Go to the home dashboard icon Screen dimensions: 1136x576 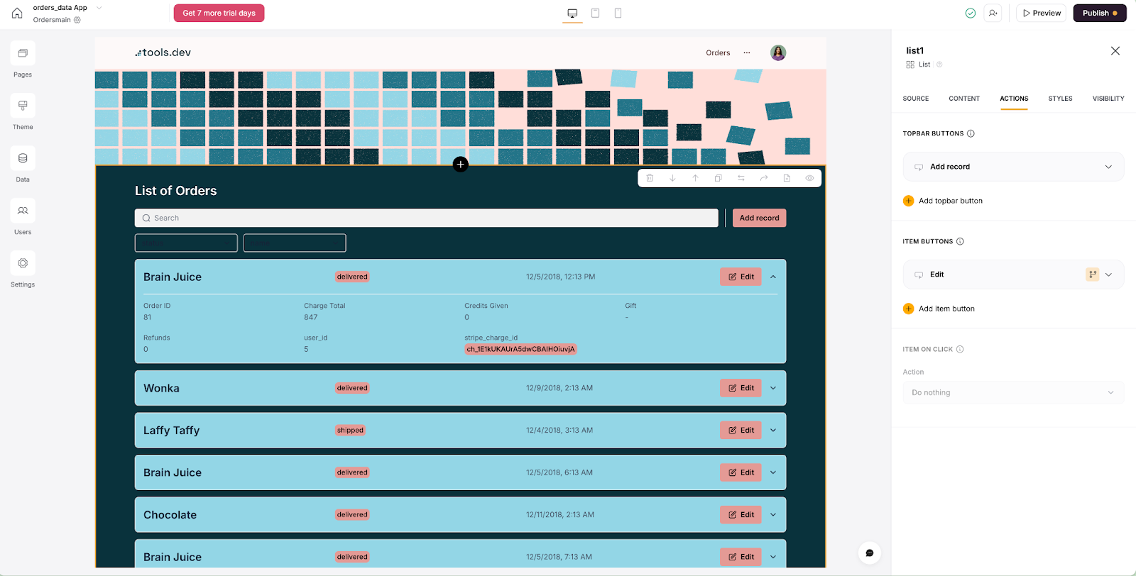[17, 13]
